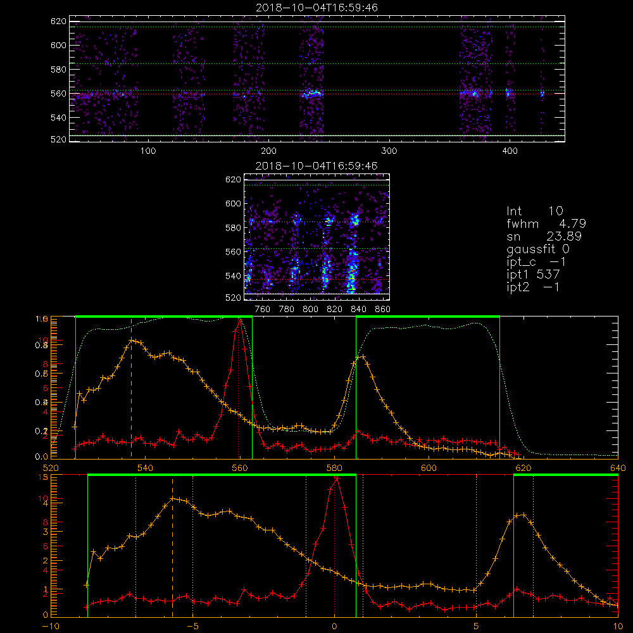Click the '760' x-axis label of the middle spectrogram
The image size is (633, 633).
click(x=263, y=310)
